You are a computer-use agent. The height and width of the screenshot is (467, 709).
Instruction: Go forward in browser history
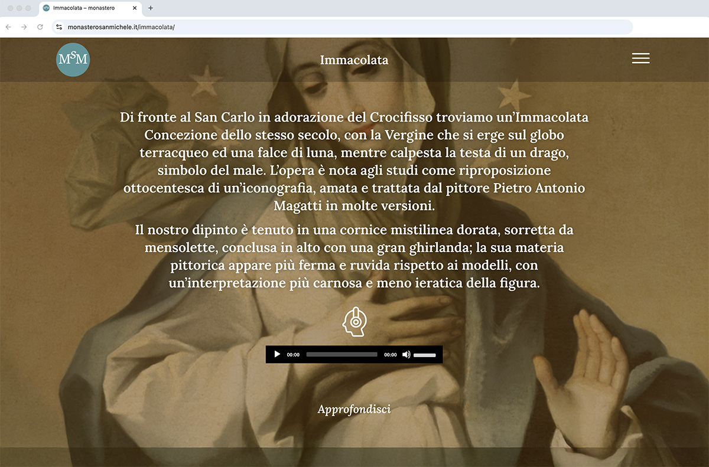[24, 27]
